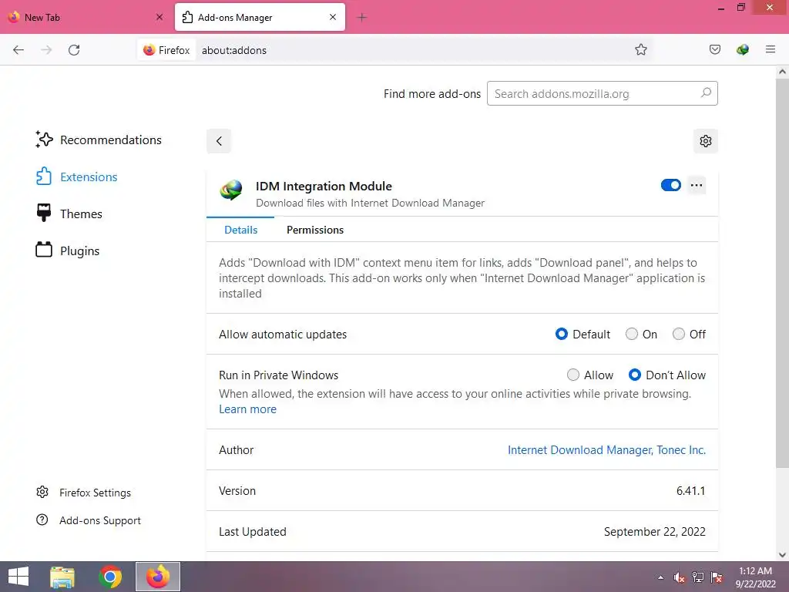Open a new tab with plus button
This screenshot has width=789, height=592.
361,18
